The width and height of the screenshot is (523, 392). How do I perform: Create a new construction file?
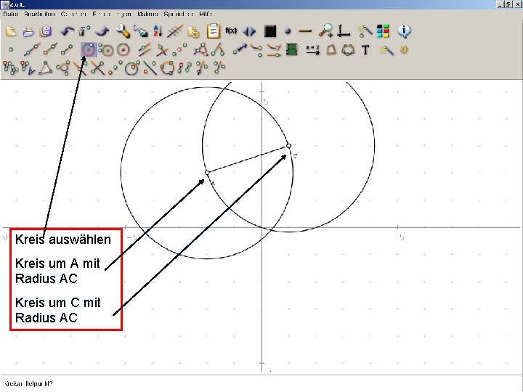pos(11,31)
